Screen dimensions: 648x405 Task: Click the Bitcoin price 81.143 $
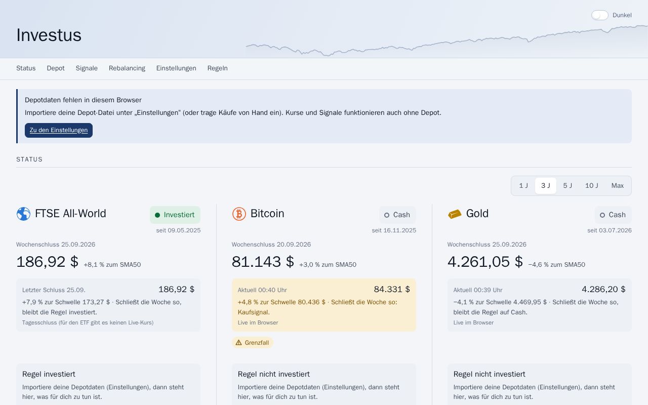(263, 262)
